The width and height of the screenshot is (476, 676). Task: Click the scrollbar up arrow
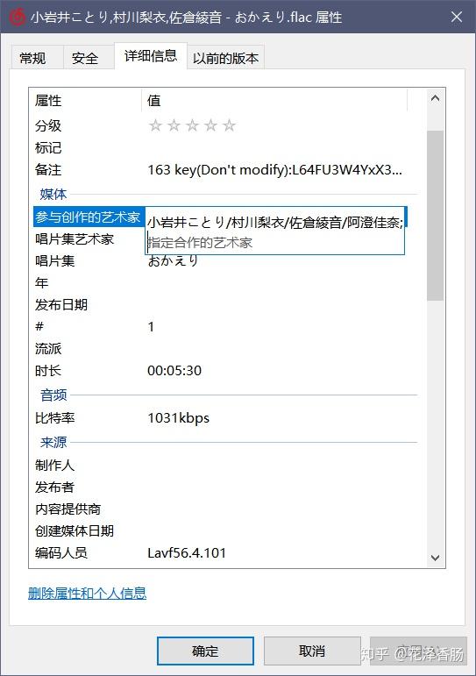[435, 98]
